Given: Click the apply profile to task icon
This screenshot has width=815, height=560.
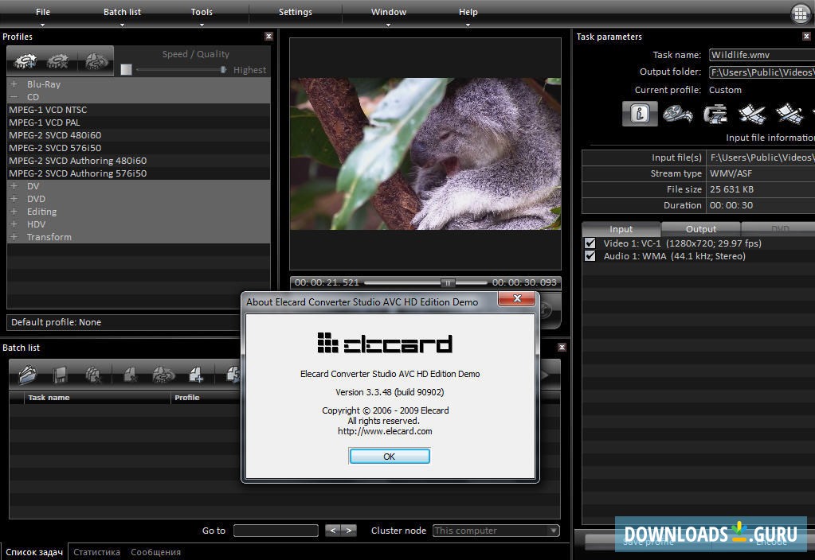Looking at the screenshot, I should (96, 61).
